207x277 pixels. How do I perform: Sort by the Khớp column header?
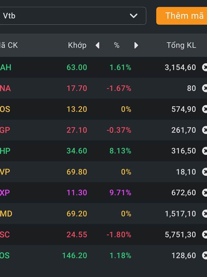[77, 45]
